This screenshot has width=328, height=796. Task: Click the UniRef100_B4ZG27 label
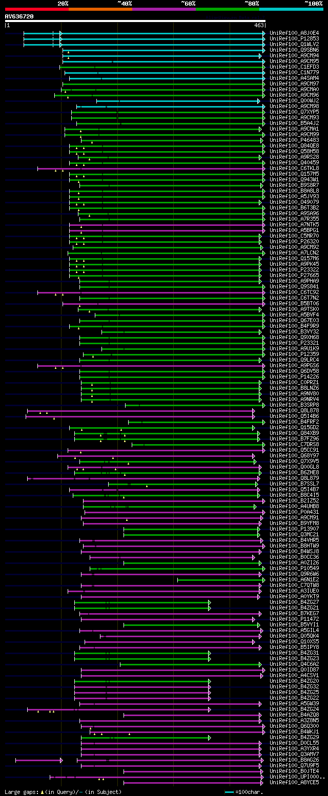[294, 602]
